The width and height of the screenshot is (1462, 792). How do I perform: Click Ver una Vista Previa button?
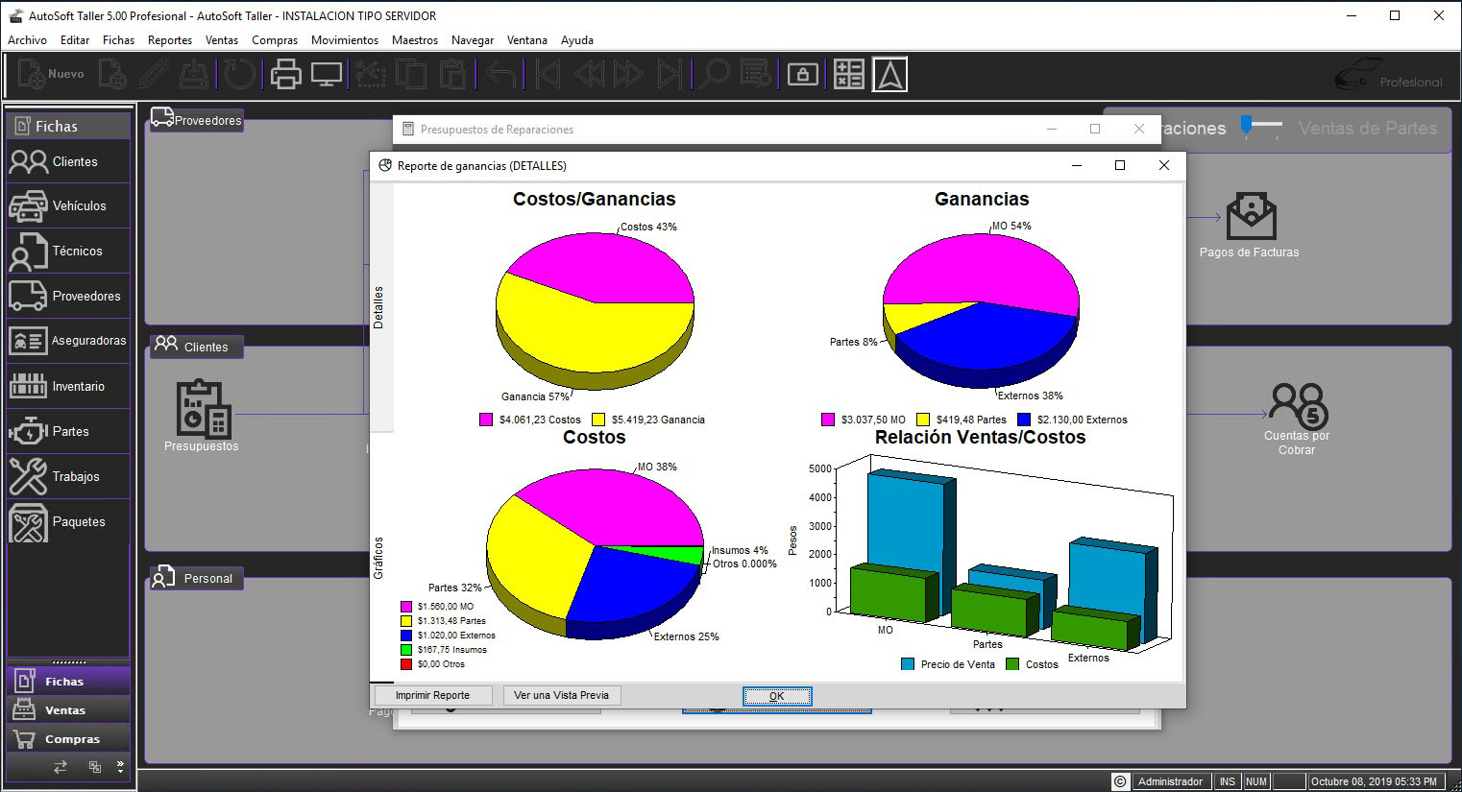(x=562, y=695)
